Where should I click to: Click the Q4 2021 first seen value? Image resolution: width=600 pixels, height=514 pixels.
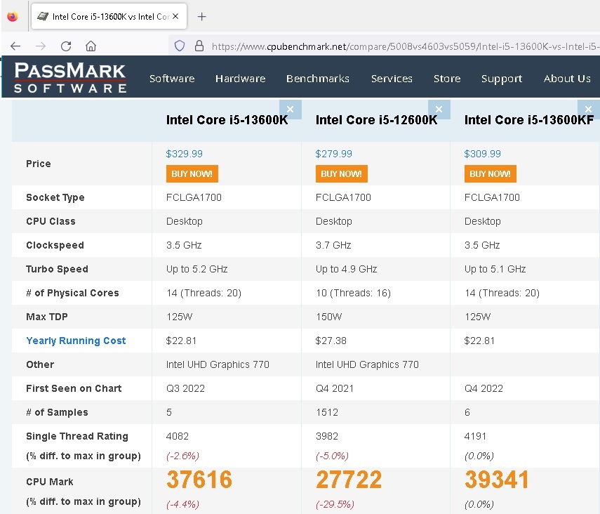point(335,388)
